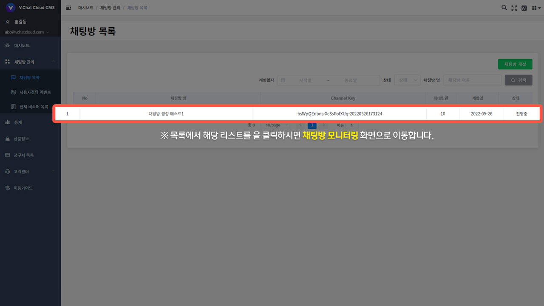
Task: Open the 10/page size dropdown
Action: tap(275, 125)
